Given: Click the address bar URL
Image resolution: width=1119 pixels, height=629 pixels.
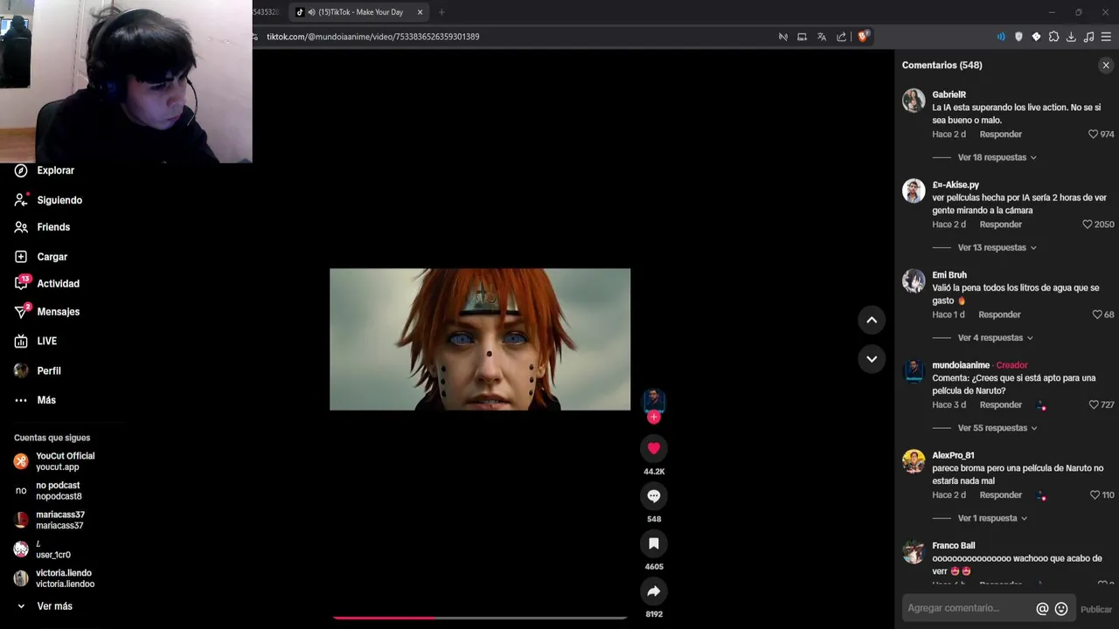Looking at the screenshot, I should click(x=372, y=37).
